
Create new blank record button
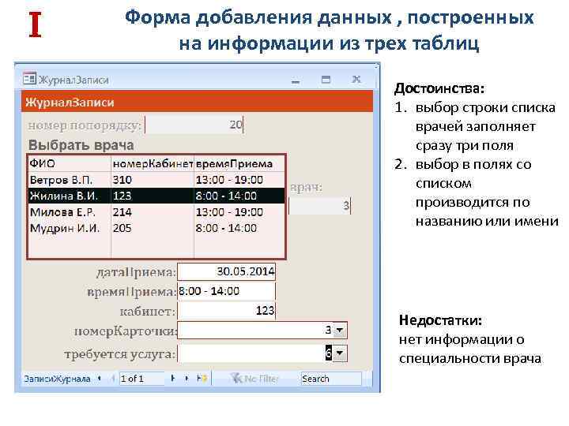202,378
